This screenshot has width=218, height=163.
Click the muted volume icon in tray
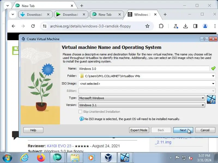point(190,158)
